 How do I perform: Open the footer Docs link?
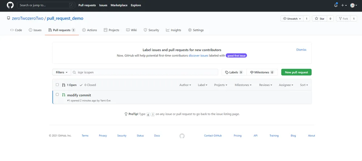157,136
